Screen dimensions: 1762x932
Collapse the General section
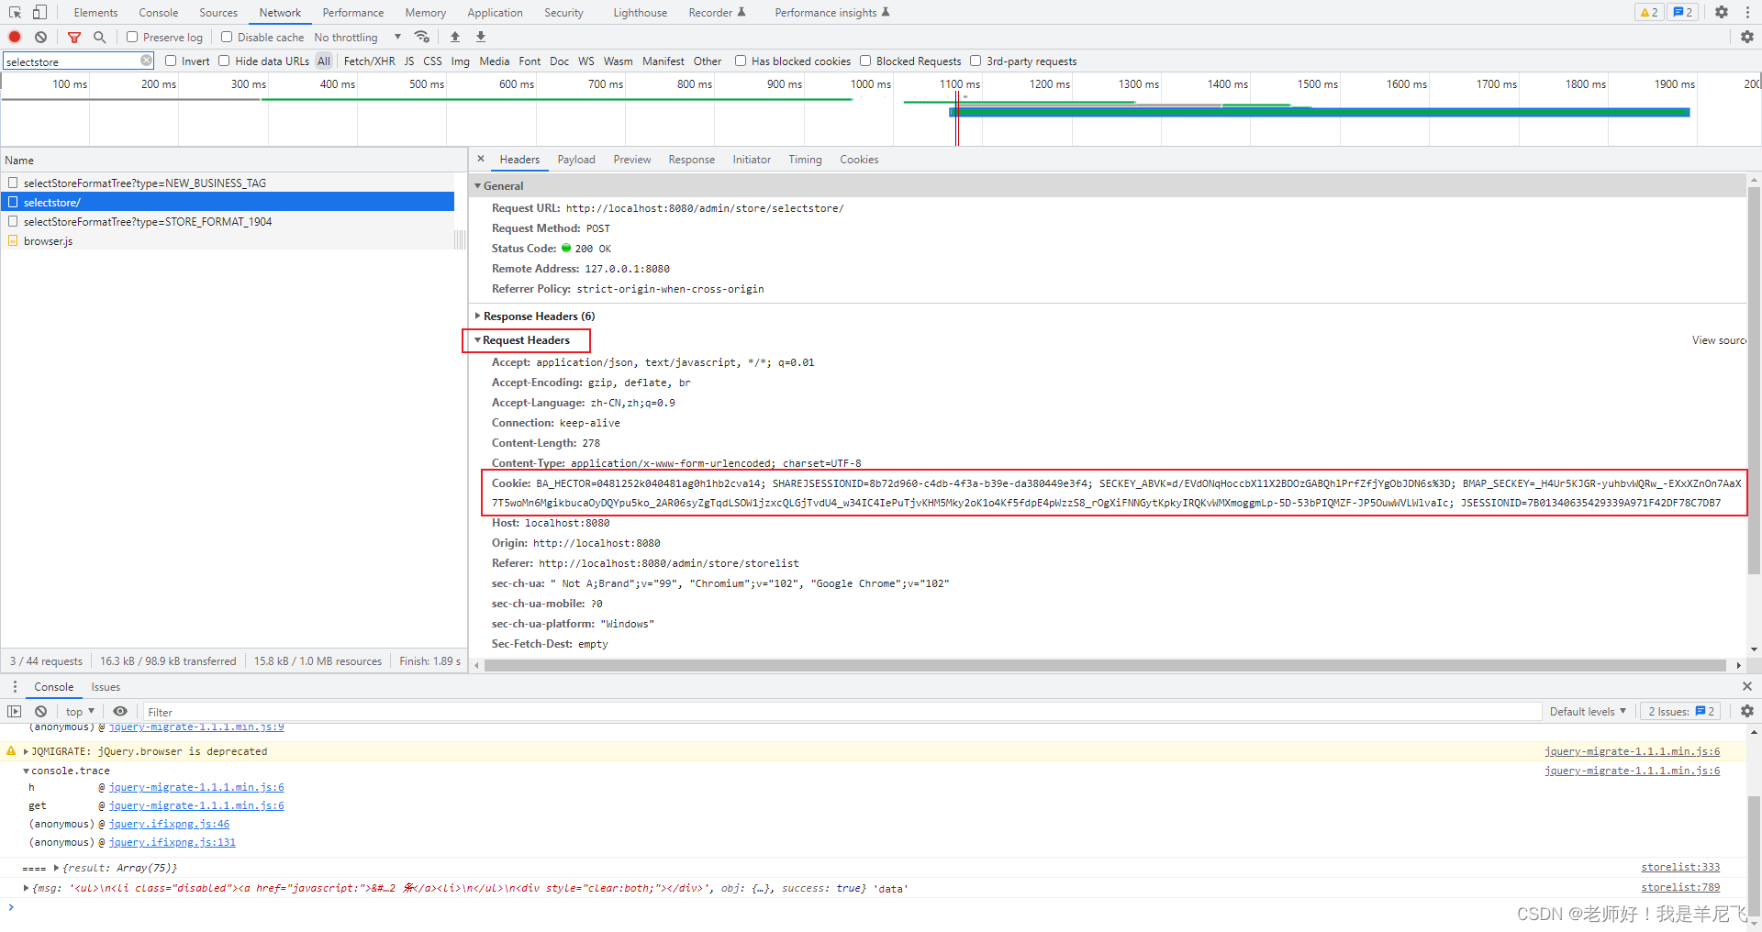(477, 185)
